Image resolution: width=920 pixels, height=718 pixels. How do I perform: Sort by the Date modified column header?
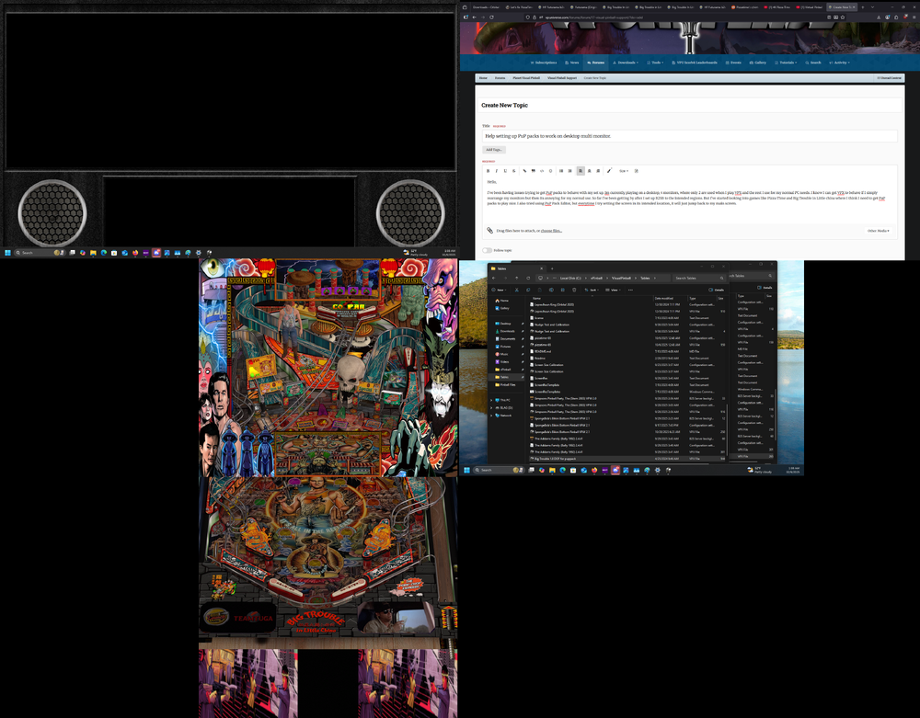point(664,299)
